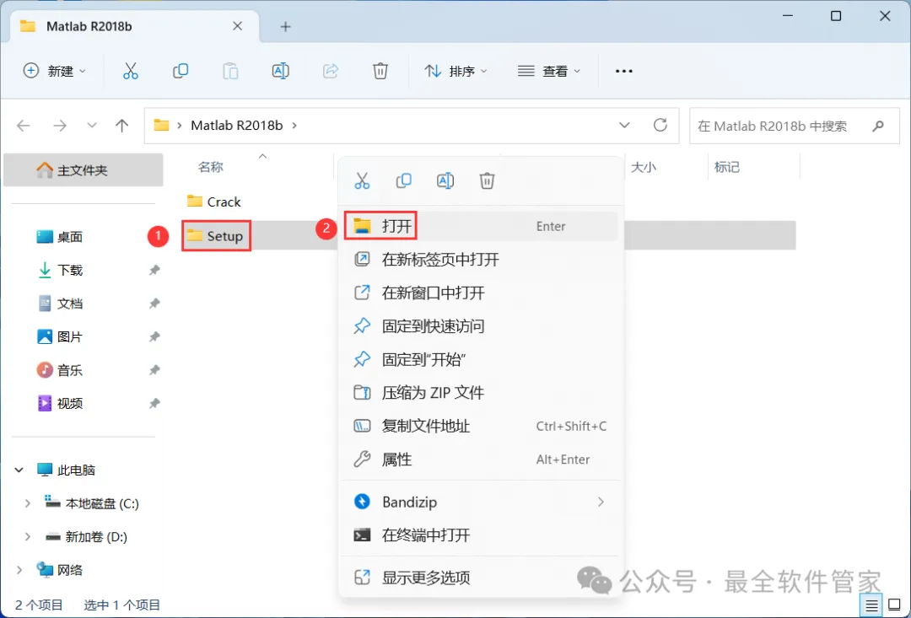Go up one folder level

click(x=122, y=126)
